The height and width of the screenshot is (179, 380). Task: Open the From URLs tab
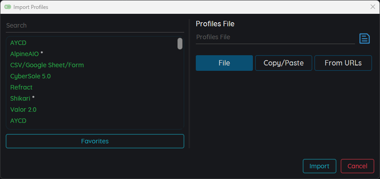coord(343,63)
